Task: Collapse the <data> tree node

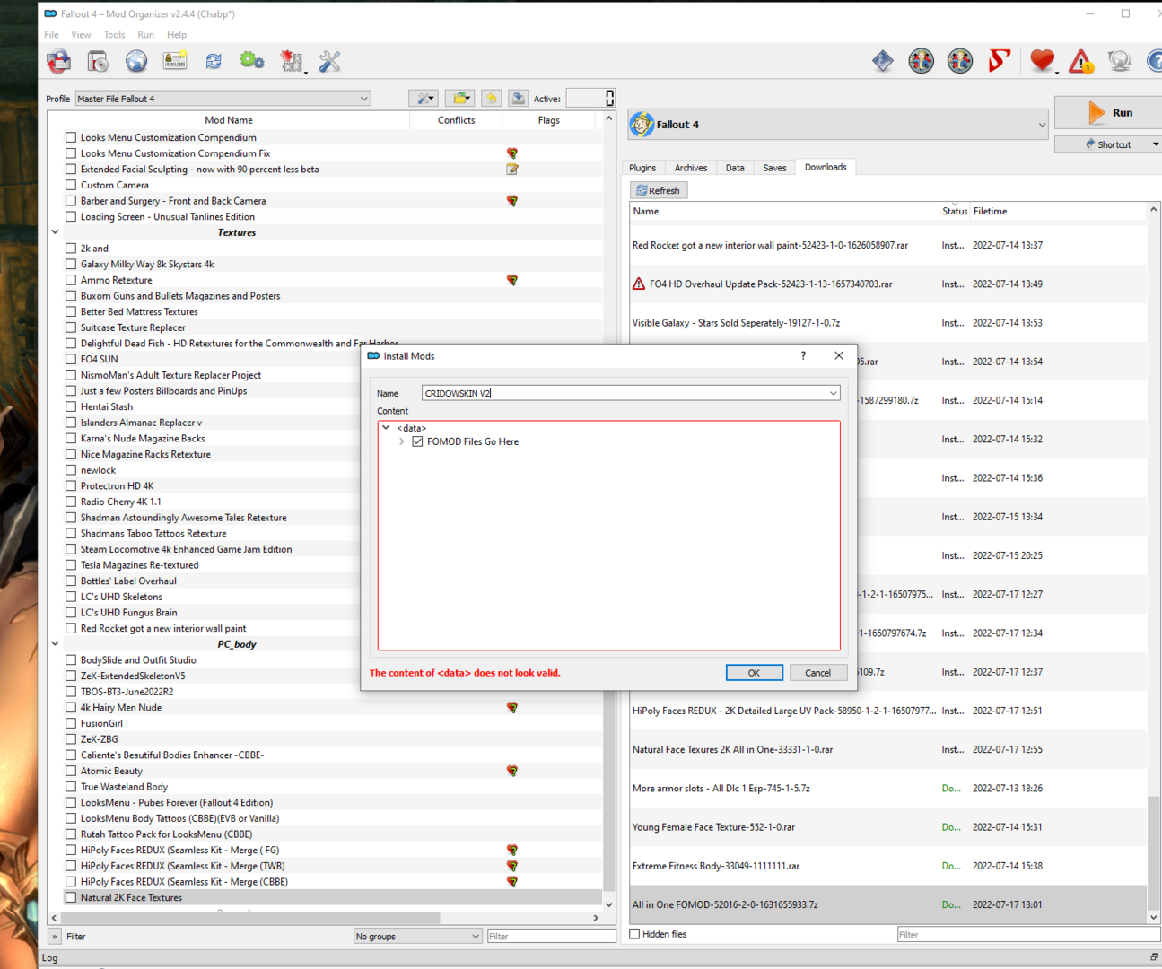Action: coord(387,428)
